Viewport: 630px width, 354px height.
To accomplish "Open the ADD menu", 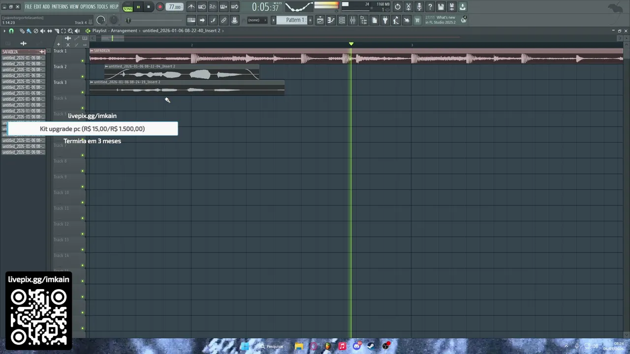I will 46,7.
